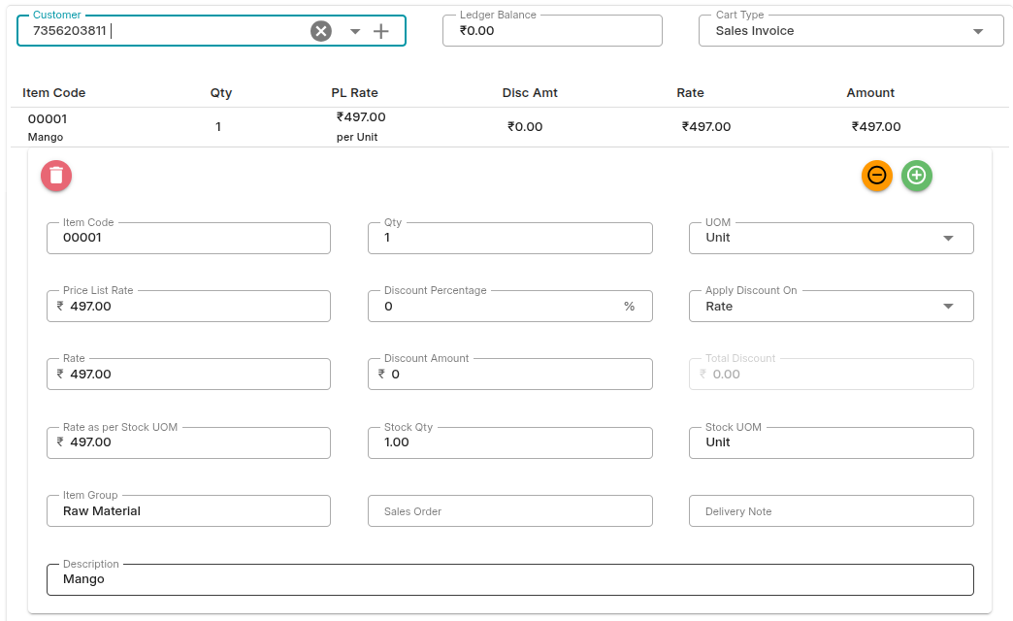Image resolution: width=1013 pixels, height=621 pixels.
Task: Click the Item Group field
Action: pyautogui.click(x=188, y=511)
